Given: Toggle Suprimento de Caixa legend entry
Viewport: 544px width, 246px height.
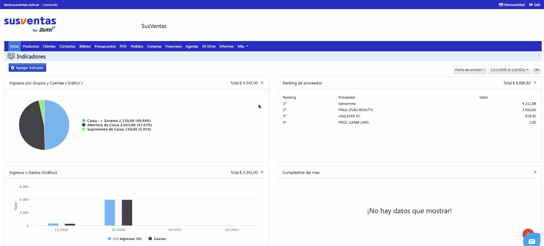Looking at the screenshot, I should (x=117, y=129).
